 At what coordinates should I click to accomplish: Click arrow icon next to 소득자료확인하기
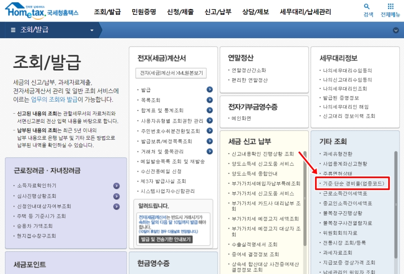(116, 186)
